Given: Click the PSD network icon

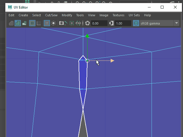Looking at the screenshot, I should [x=78, y=23].
